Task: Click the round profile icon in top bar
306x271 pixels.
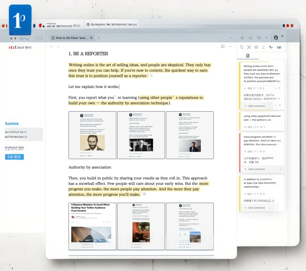Action: pyautogui.click(x=276, y=38)
